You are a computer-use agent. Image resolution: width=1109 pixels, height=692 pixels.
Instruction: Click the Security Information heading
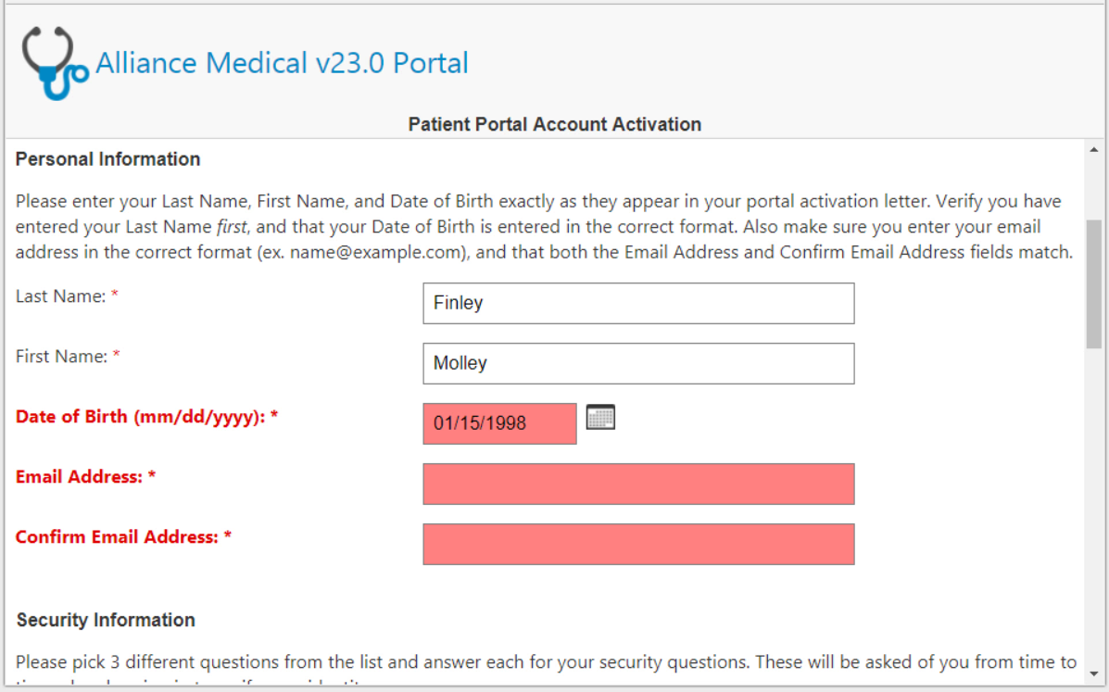pos(107,620)
